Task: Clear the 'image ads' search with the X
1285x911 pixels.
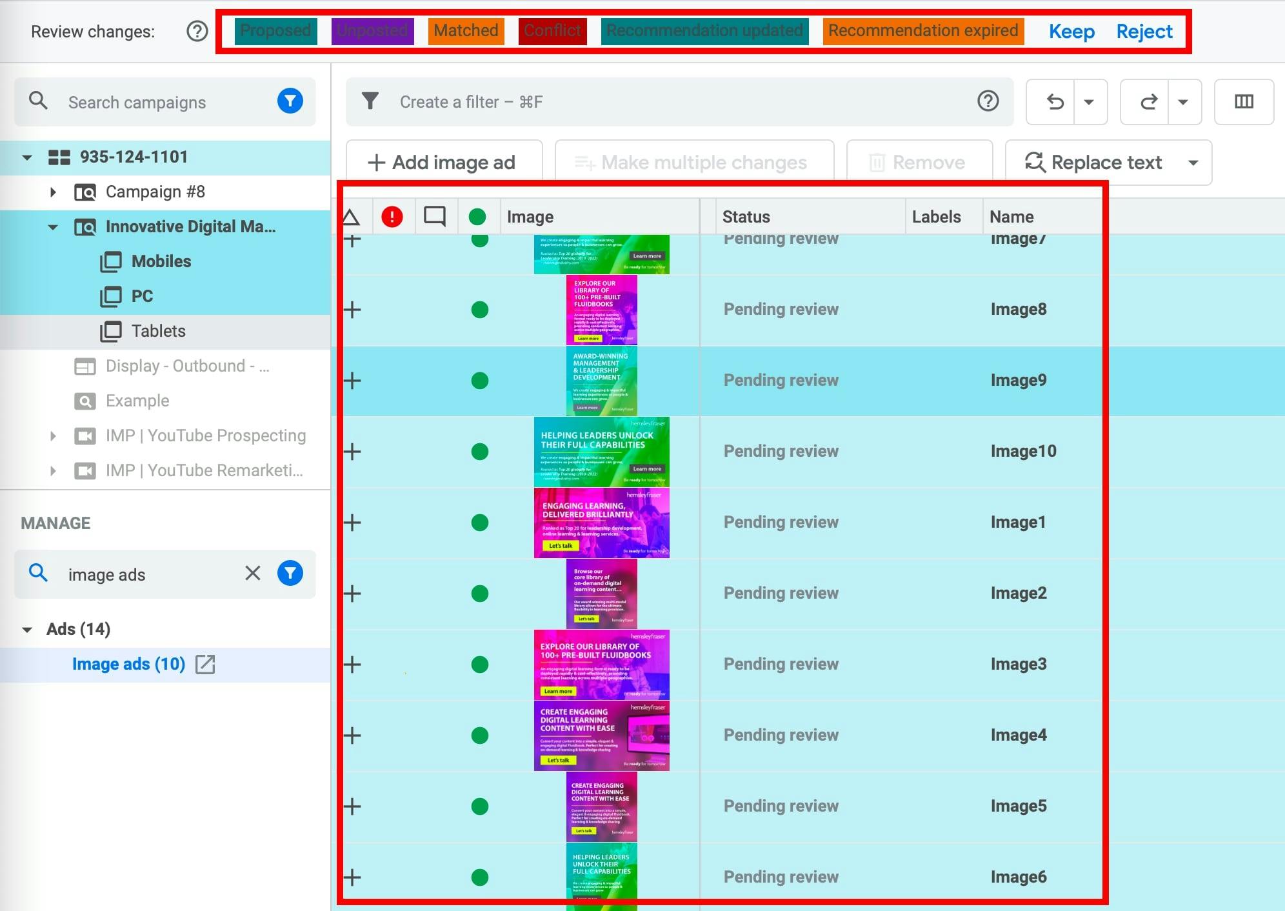Action: pos(253,574)
